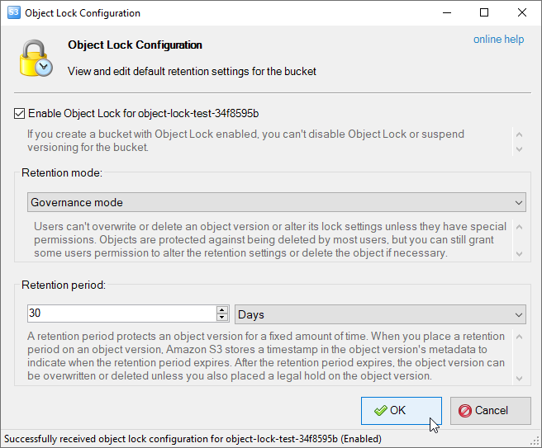This screenshot has width=542, height=448.
Task: Click the resize grip in status bar corner
Action: [x=535, y=441]
